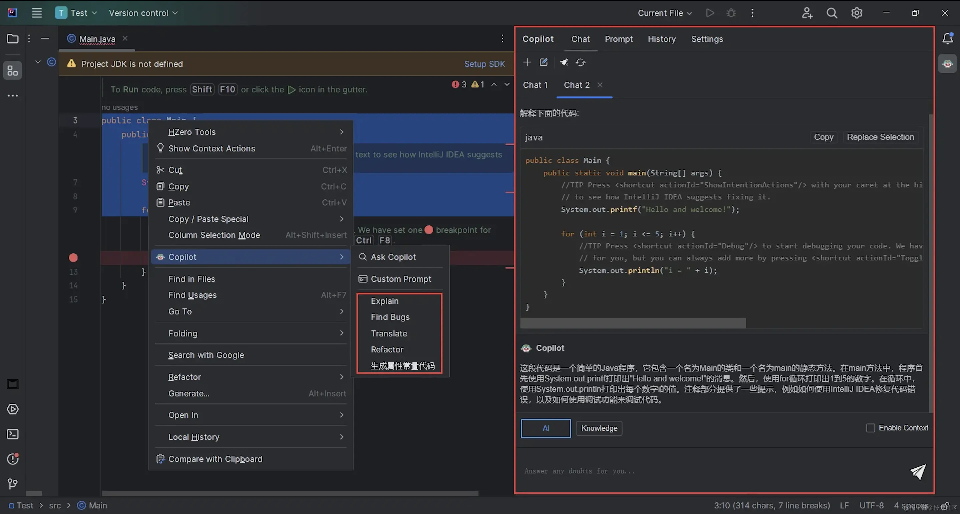Open the Terminal tool window icon
The height and width of the screenshot is (514, 960).
[12, 434]
